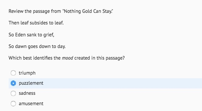Screen dimensions: 202x111
Task: Click the "puzzlement" answer label text
Action: (x=31, y=83)
